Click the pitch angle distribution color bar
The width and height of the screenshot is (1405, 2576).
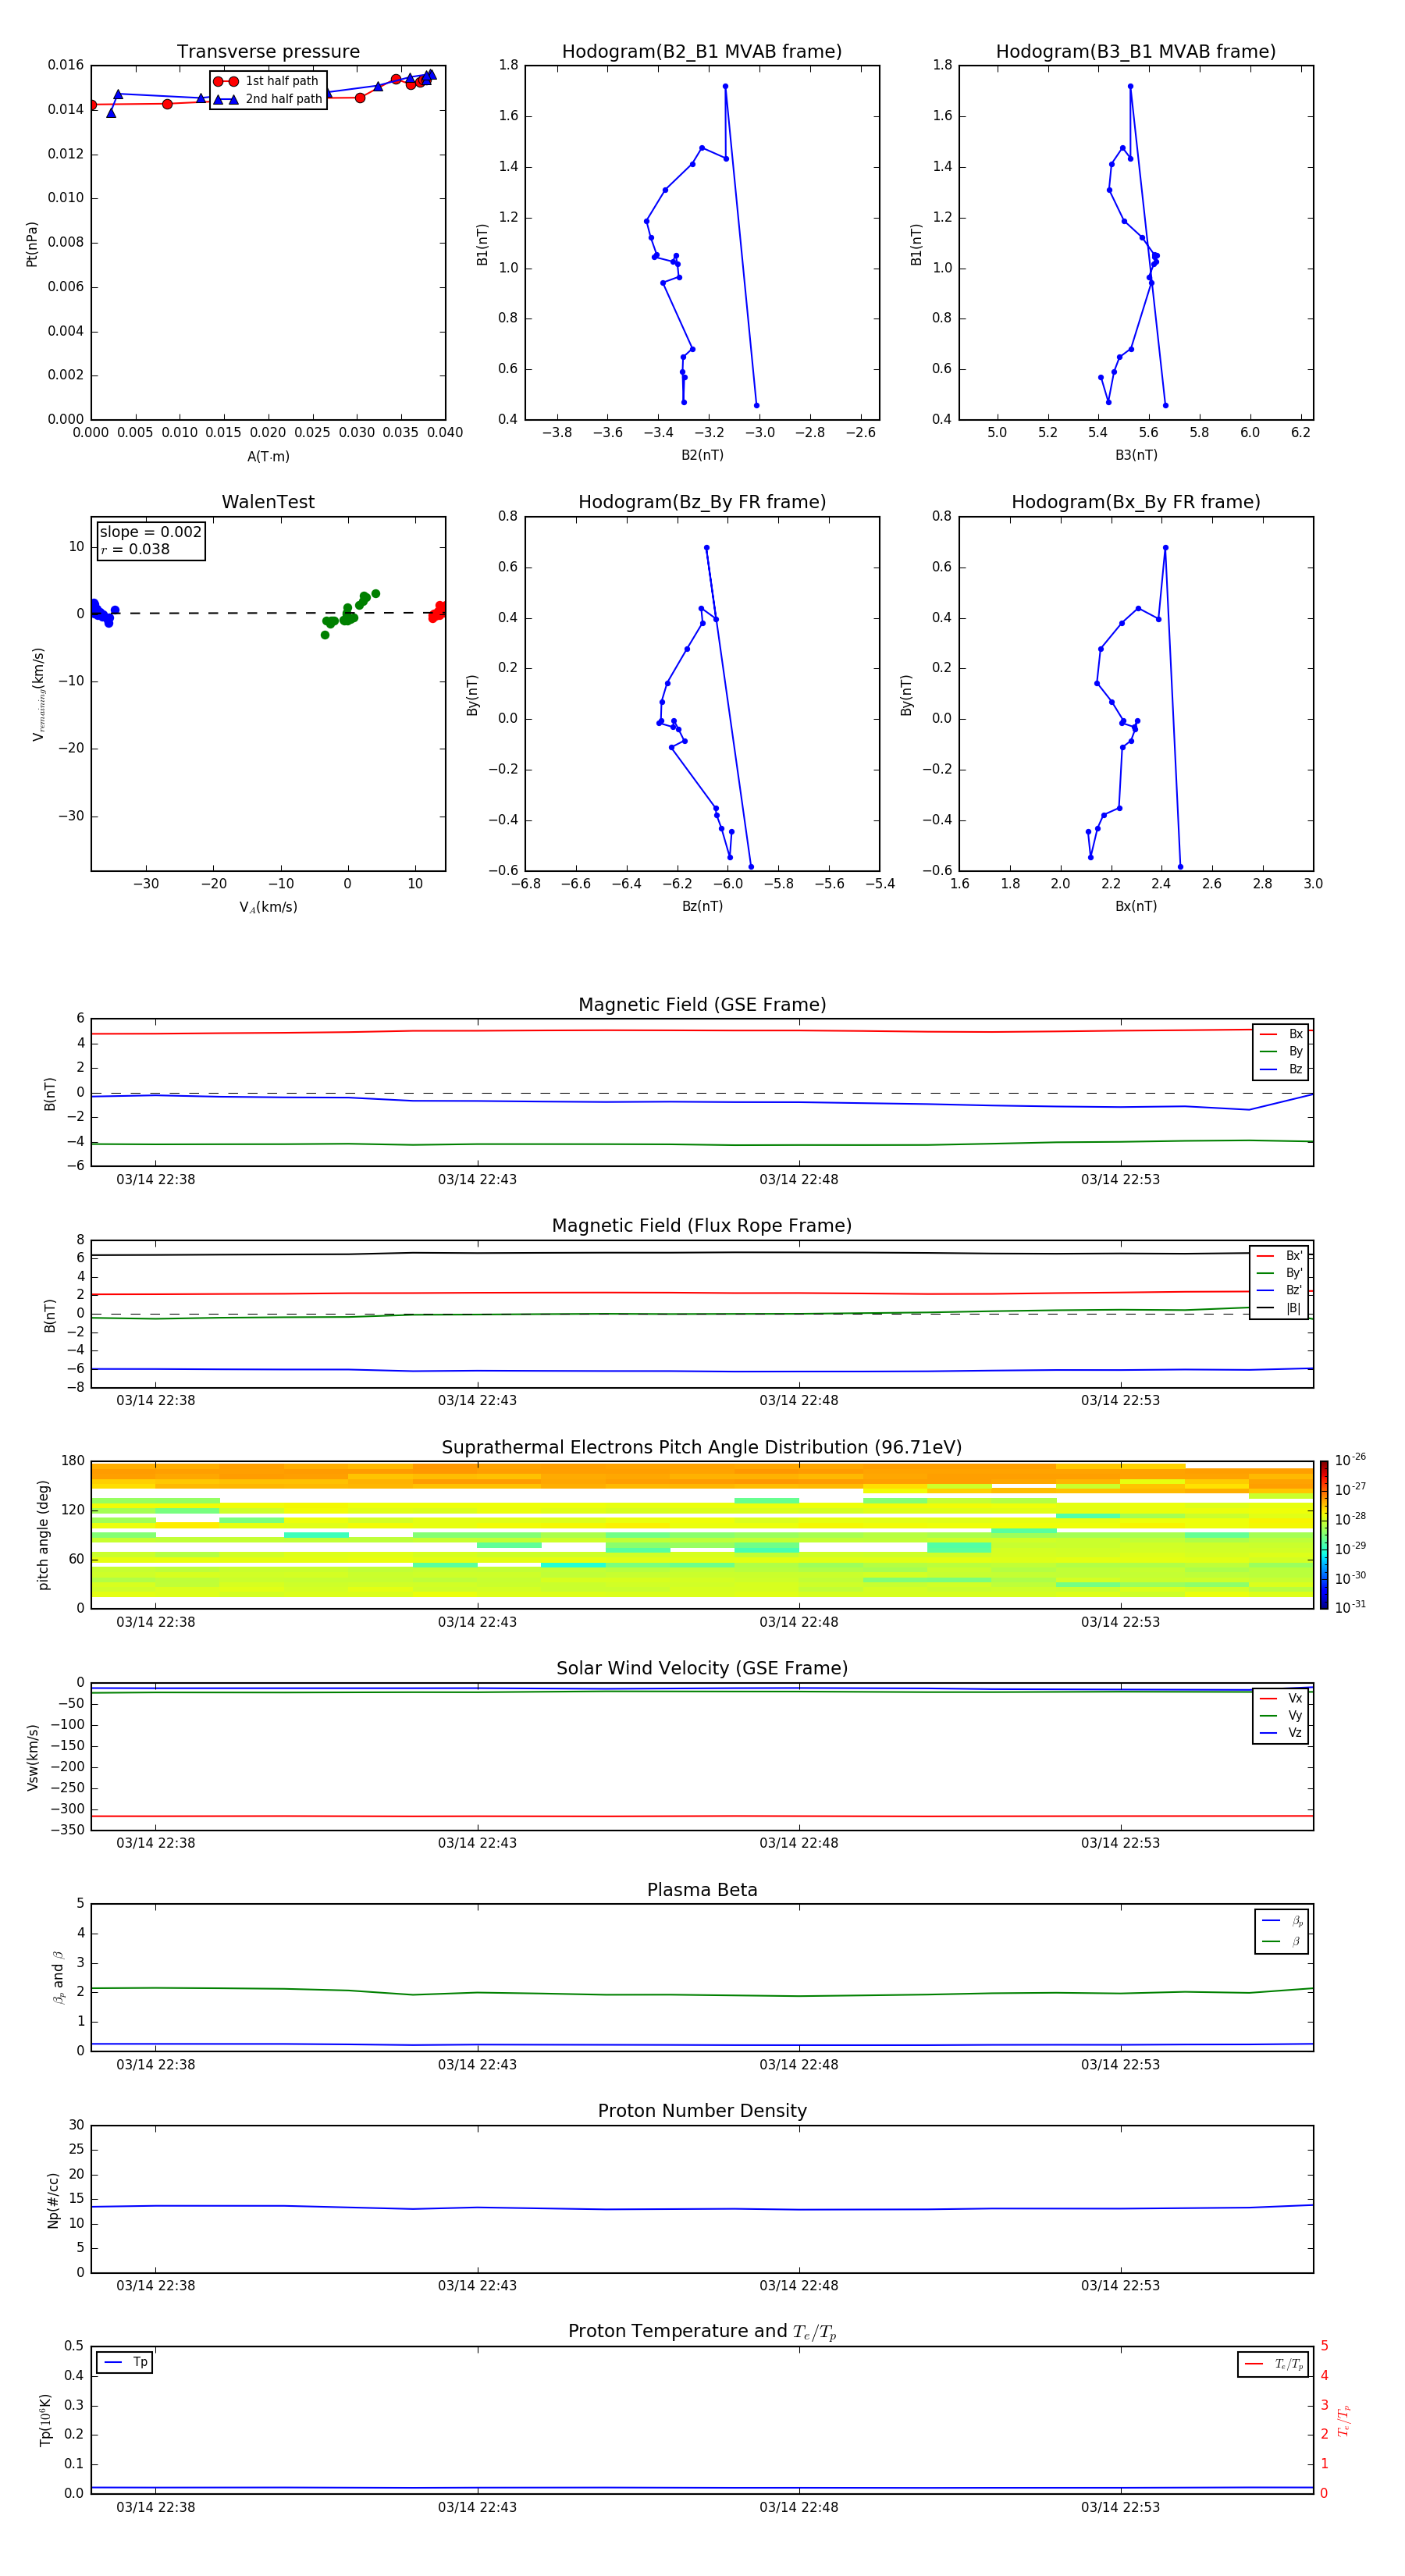pos(1324,1535)
